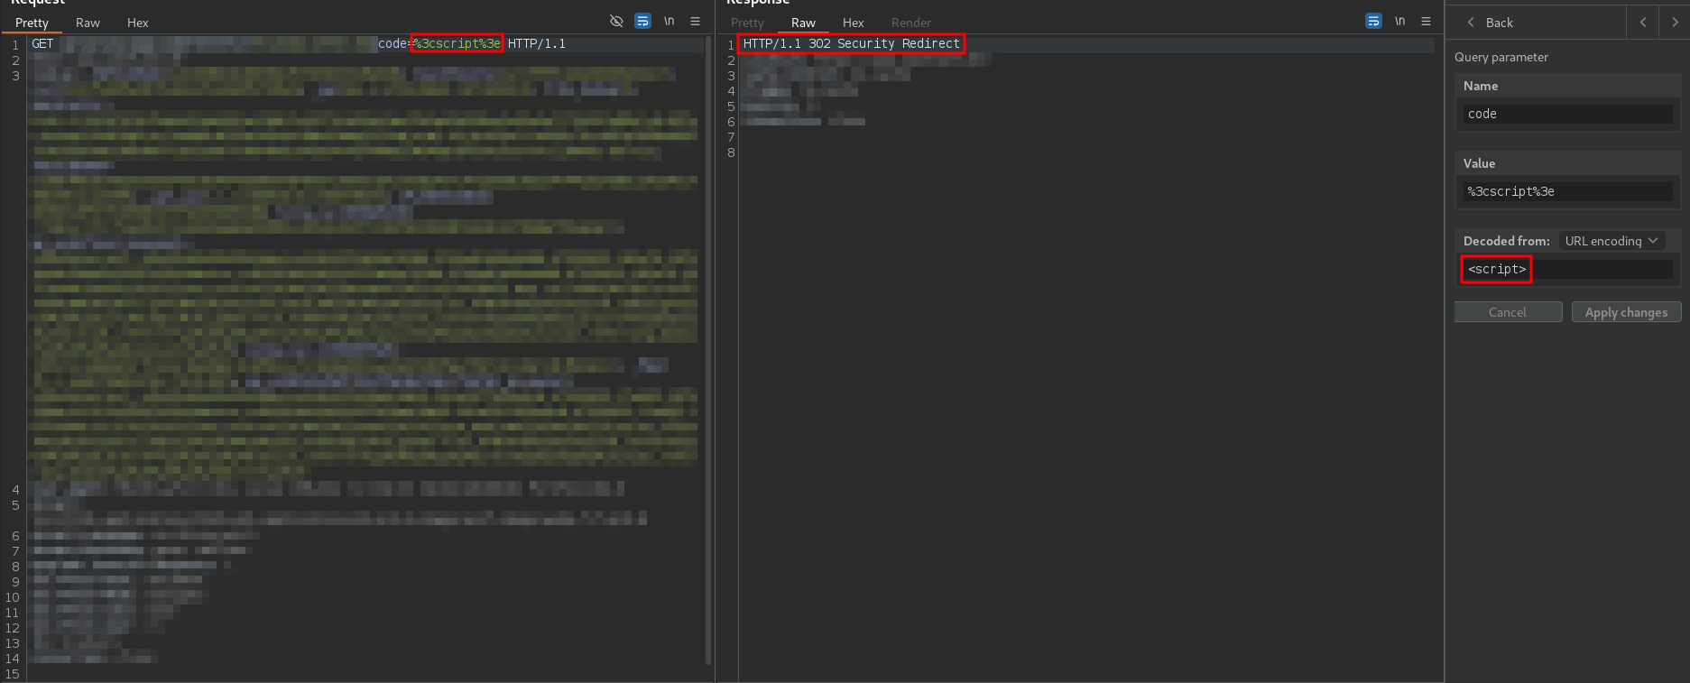Click the %3cscript%3e payload in request line

(457, 43)
